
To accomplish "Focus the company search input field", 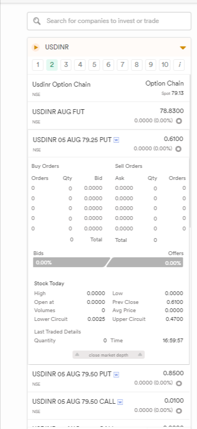I will [109, 21].
